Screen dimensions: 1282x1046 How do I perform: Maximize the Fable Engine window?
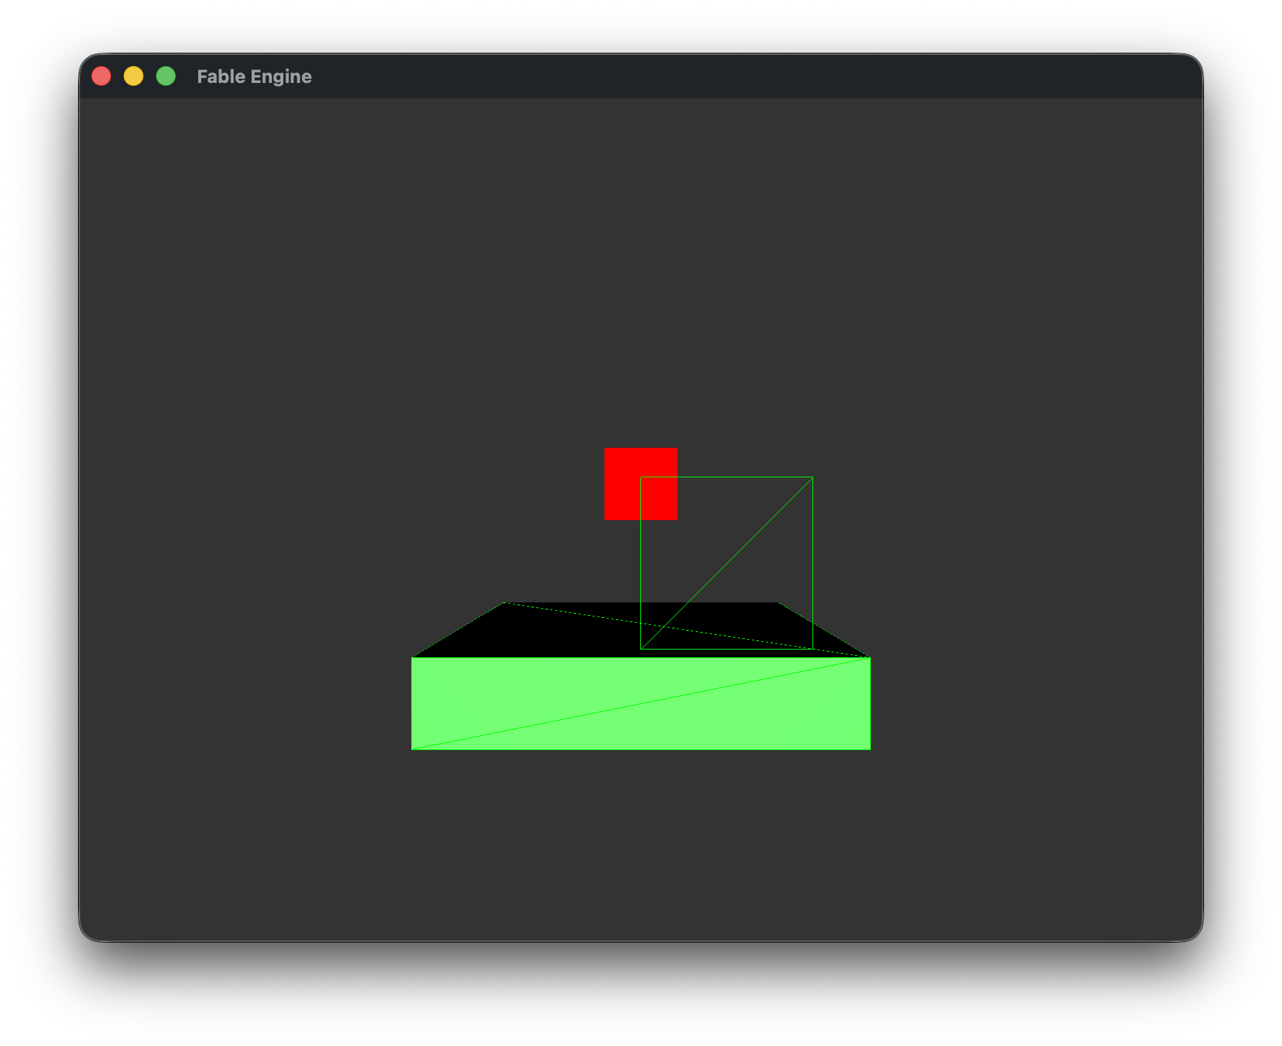pos(166,76)
